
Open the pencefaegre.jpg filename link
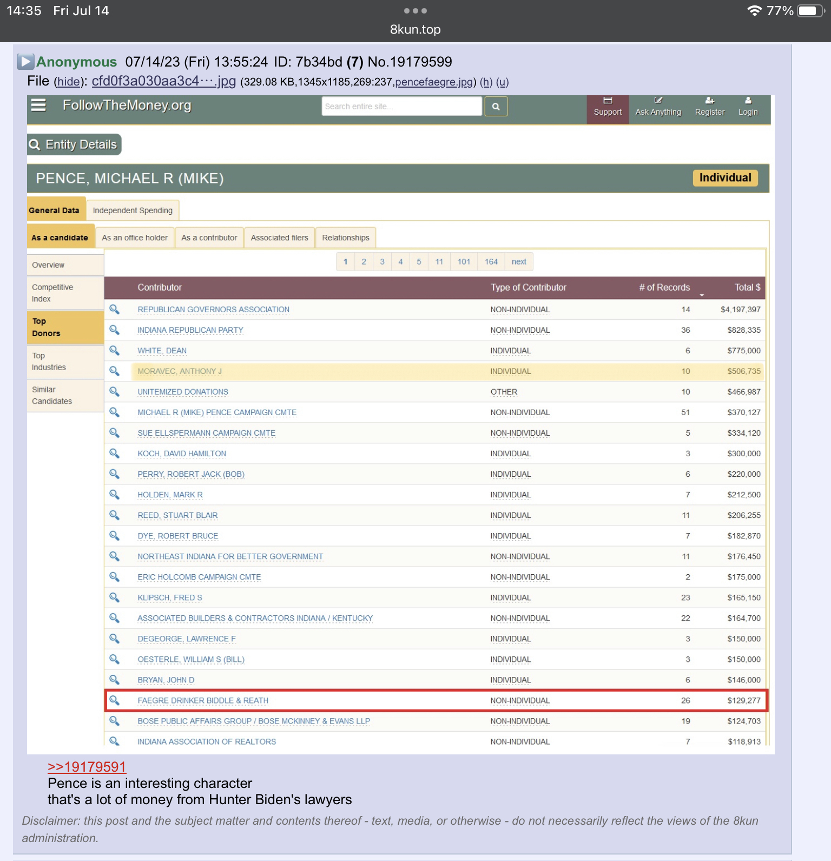434,82
